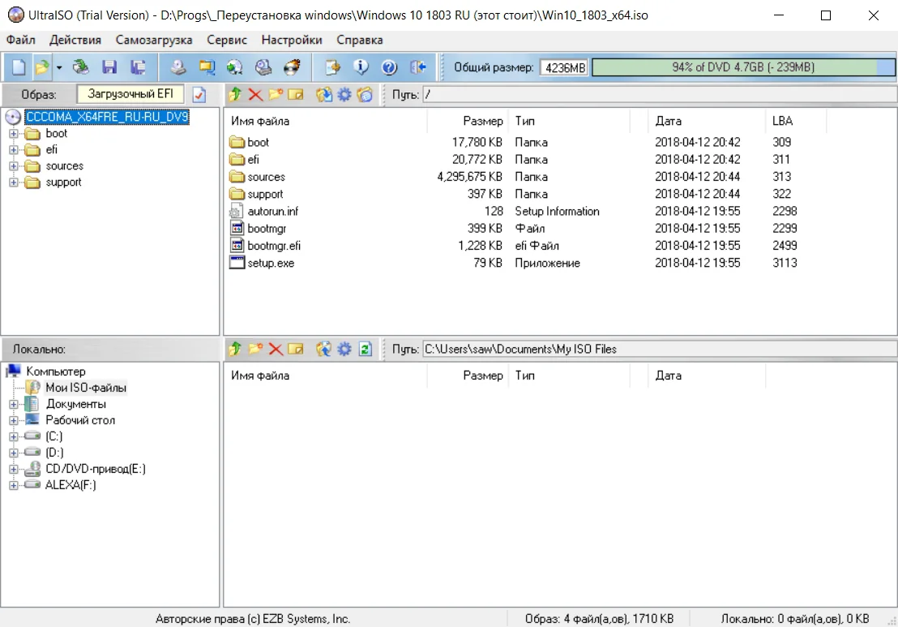Click the Up folder icon in image toolbar
This screenshot has width=898, height=627.
click(235, 94)
